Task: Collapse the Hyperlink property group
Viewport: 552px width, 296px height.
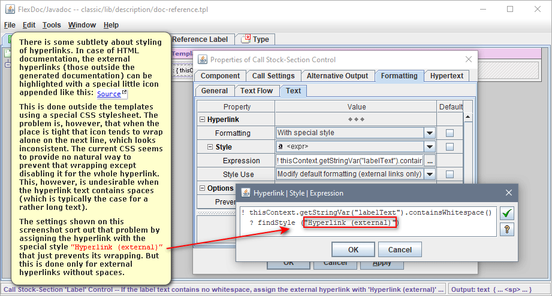Action: pos(202,119)
